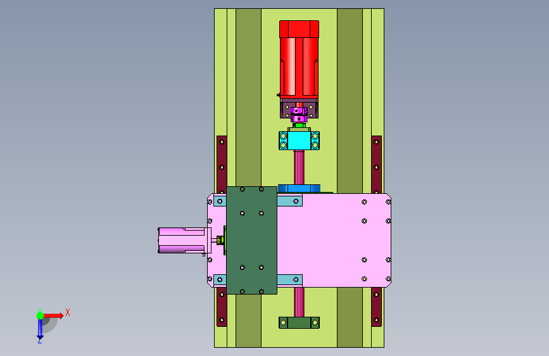Select the upper-right light blue slider block

coord(290,201)
